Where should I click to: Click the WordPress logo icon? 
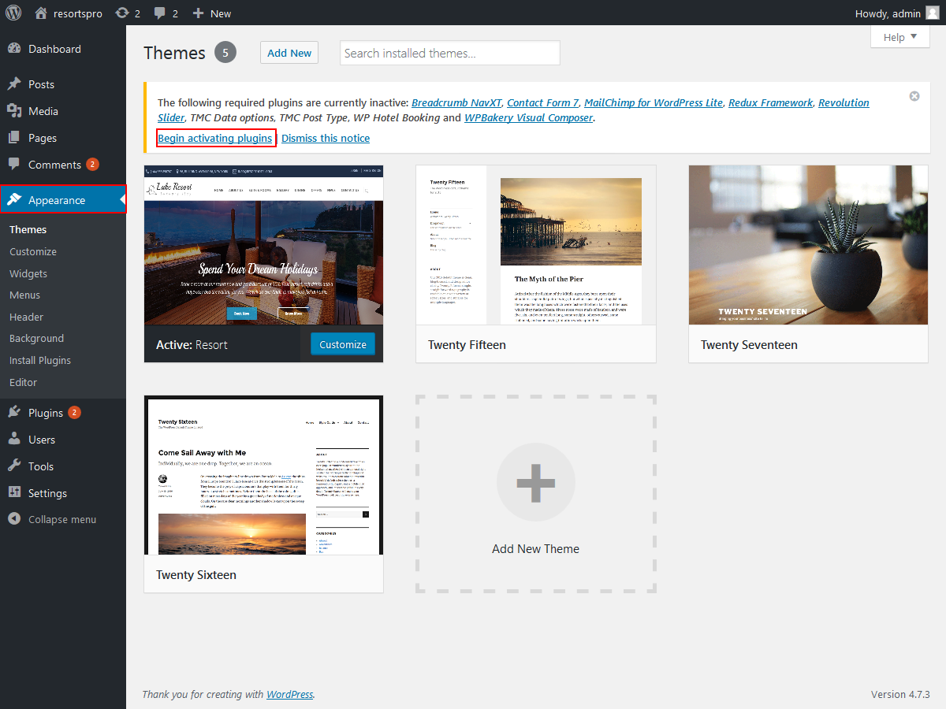point(13,13)
